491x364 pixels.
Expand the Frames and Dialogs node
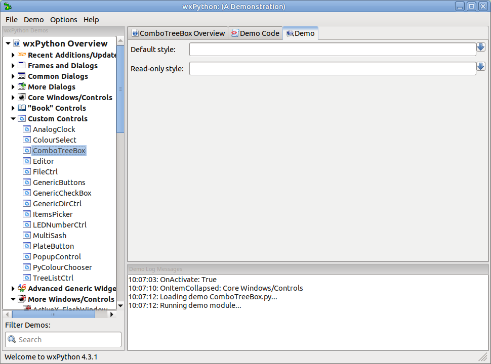13,66
